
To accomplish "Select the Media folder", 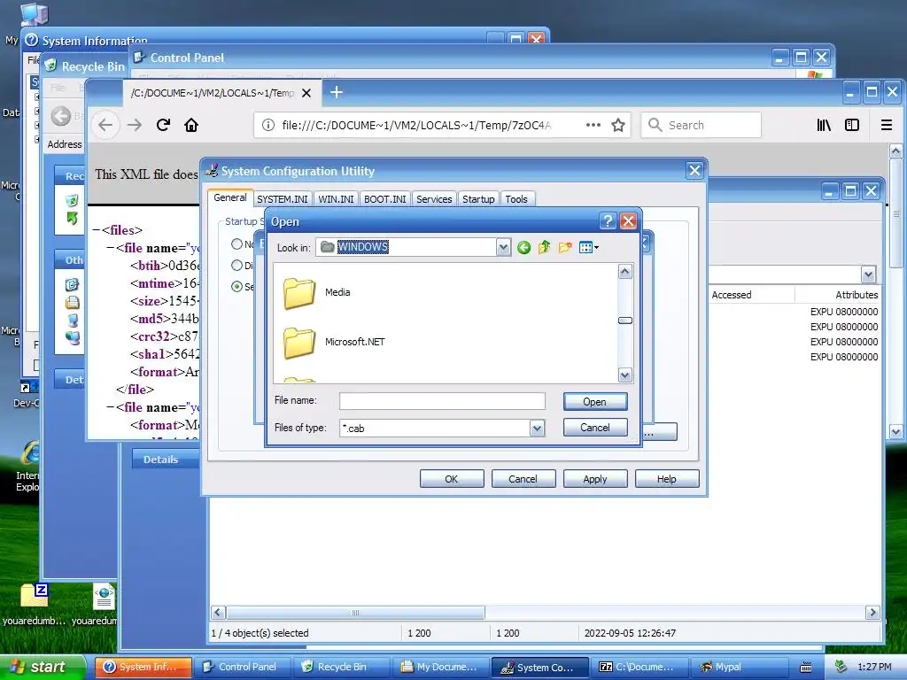I will (317, 293).
